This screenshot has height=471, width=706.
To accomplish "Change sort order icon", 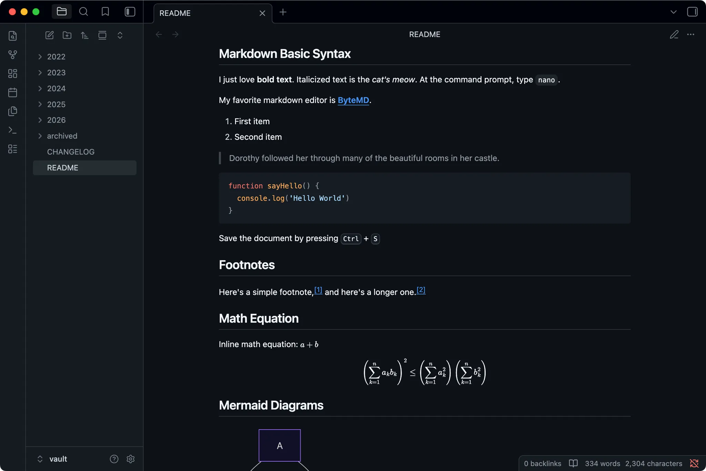I will click(85, 35).
